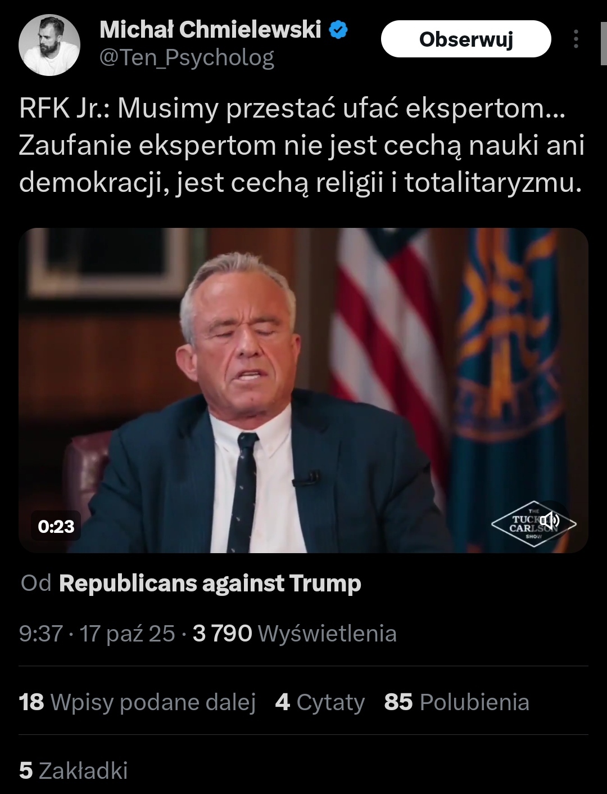
Task: Select the tweet text about ekspertom
Action: (302, 145)
